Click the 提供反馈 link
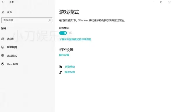 [70, 72]
